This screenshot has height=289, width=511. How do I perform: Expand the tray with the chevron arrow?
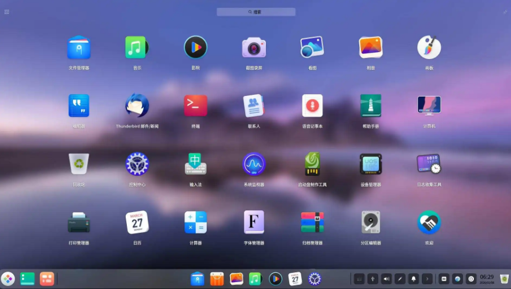[x=427, y=279]
